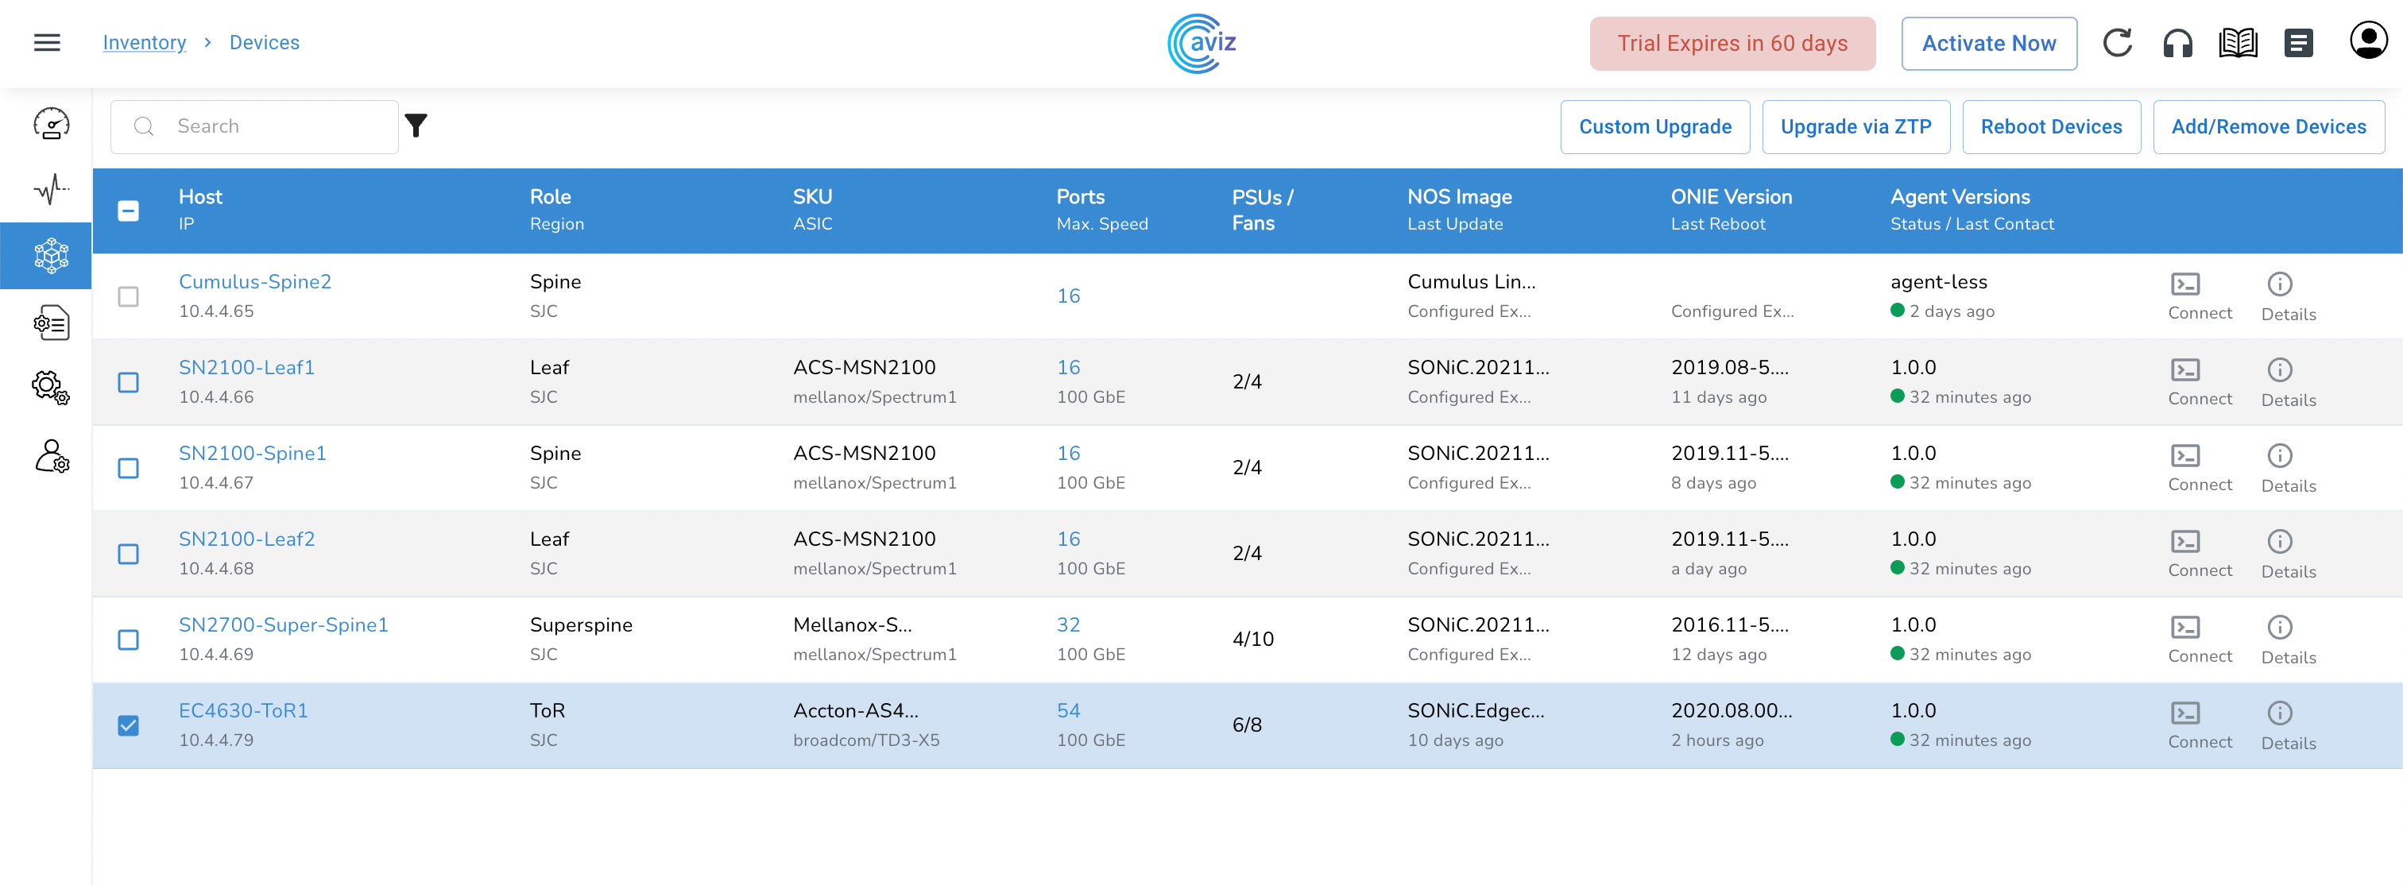Image resolution: width=2403 pixels, height=885 pixels.
Task: Open the documentation book icon
Action: [x=2238, y=43]
